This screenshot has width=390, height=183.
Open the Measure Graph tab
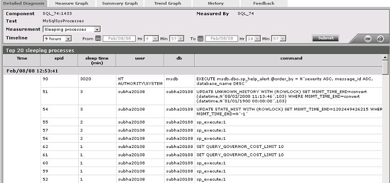[x=71, y=3]
